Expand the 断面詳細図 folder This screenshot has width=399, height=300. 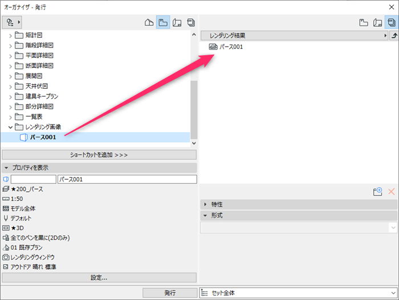(x=10, y=66)
